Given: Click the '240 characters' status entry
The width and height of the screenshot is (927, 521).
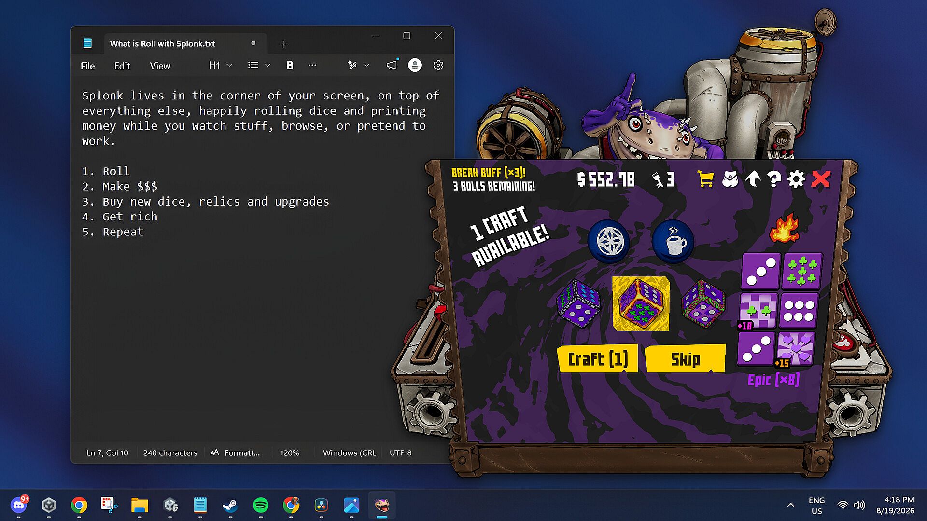Looking at the screenshot, I should 170,453.
